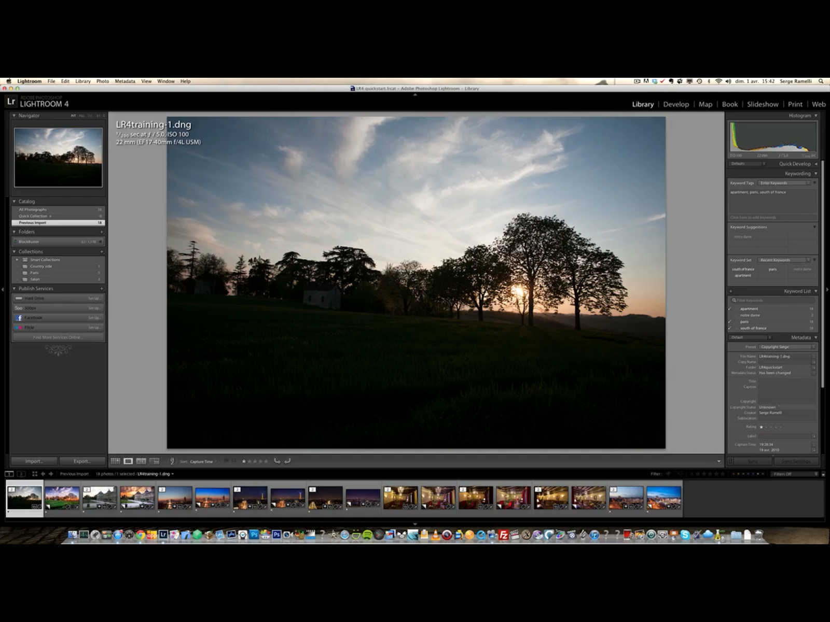Viewport: 830px width, 622px height.
Task: Click filmstrip grid shortcut icon
Action: point(35,474)
